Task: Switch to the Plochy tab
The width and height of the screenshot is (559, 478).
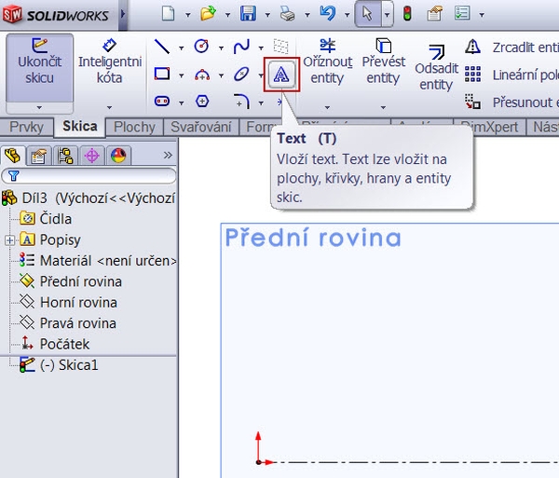Action: [x=135, y=128]
